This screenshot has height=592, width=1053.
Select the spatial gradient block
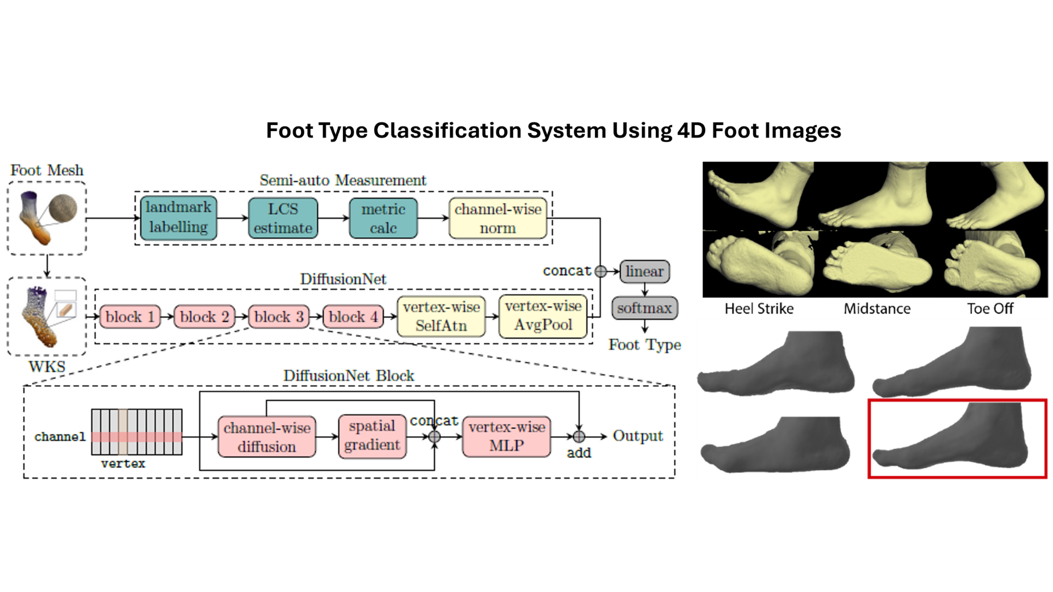pos(372,436)
